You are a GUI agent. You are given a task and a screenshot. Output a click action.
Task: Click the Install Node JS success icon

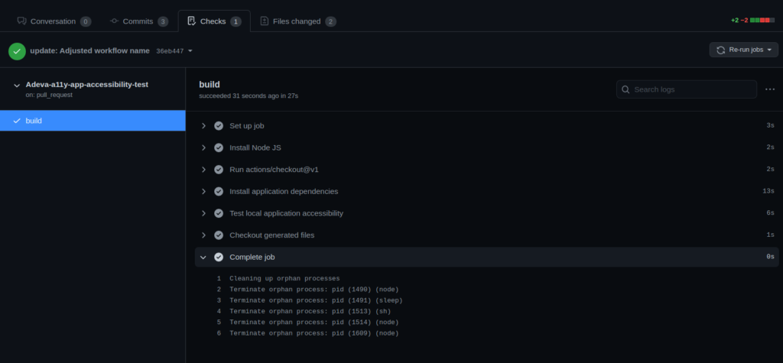pos(219,147)
